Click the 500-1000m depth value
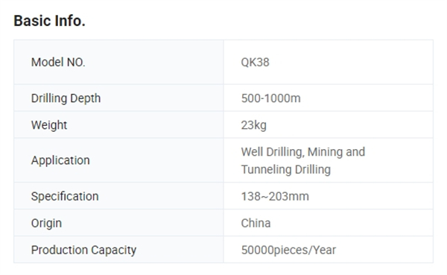447x275 pixels. (271, 98)
